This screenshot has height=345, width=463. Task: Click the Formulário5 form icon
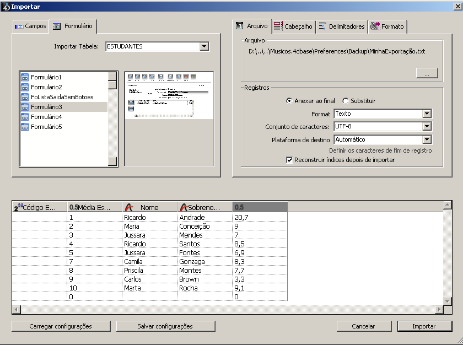click(x=25, y=127)
